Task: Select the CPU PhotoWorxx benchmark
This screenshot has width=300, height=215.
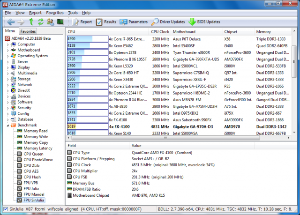Action: coord(38,160)
